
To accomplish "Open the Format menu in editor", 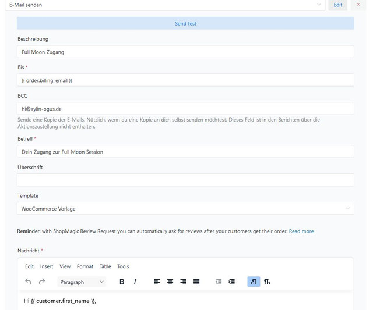I will tap(85, 266).
